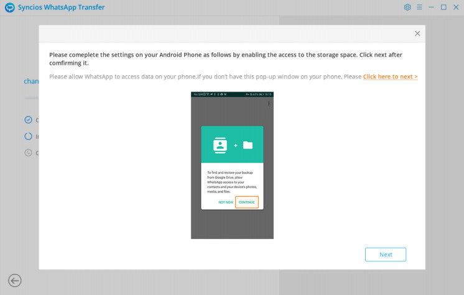
Task: Click the bold instruction text about Android settings
Action: coord(226,59)
